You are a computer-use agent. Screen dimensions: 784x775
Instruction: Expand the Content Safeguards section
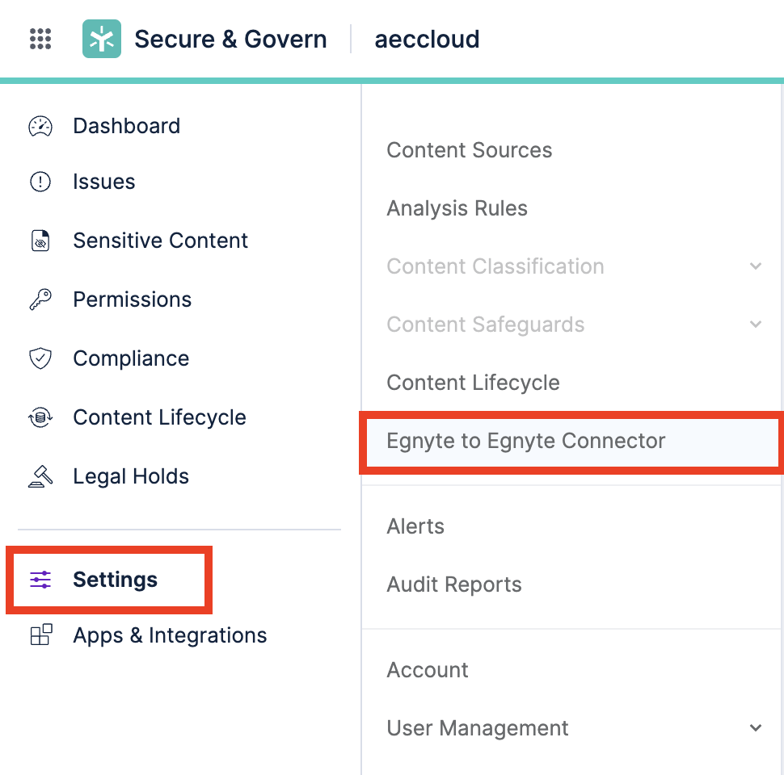coord(757,325)
